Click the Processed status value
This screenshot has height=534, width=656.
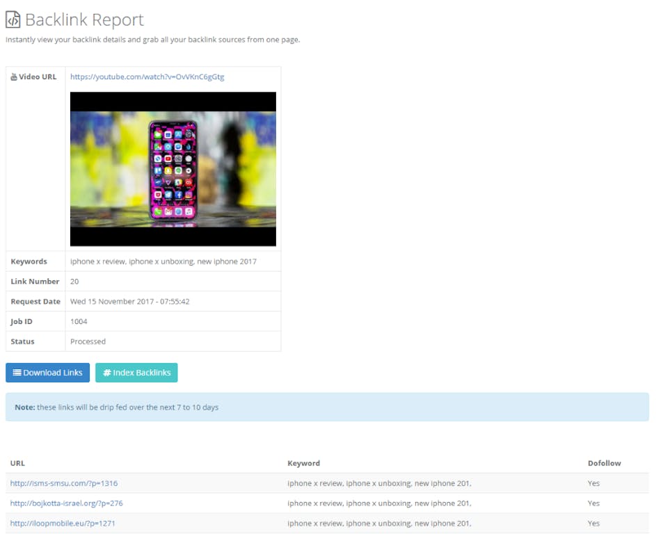coord(88,341)
